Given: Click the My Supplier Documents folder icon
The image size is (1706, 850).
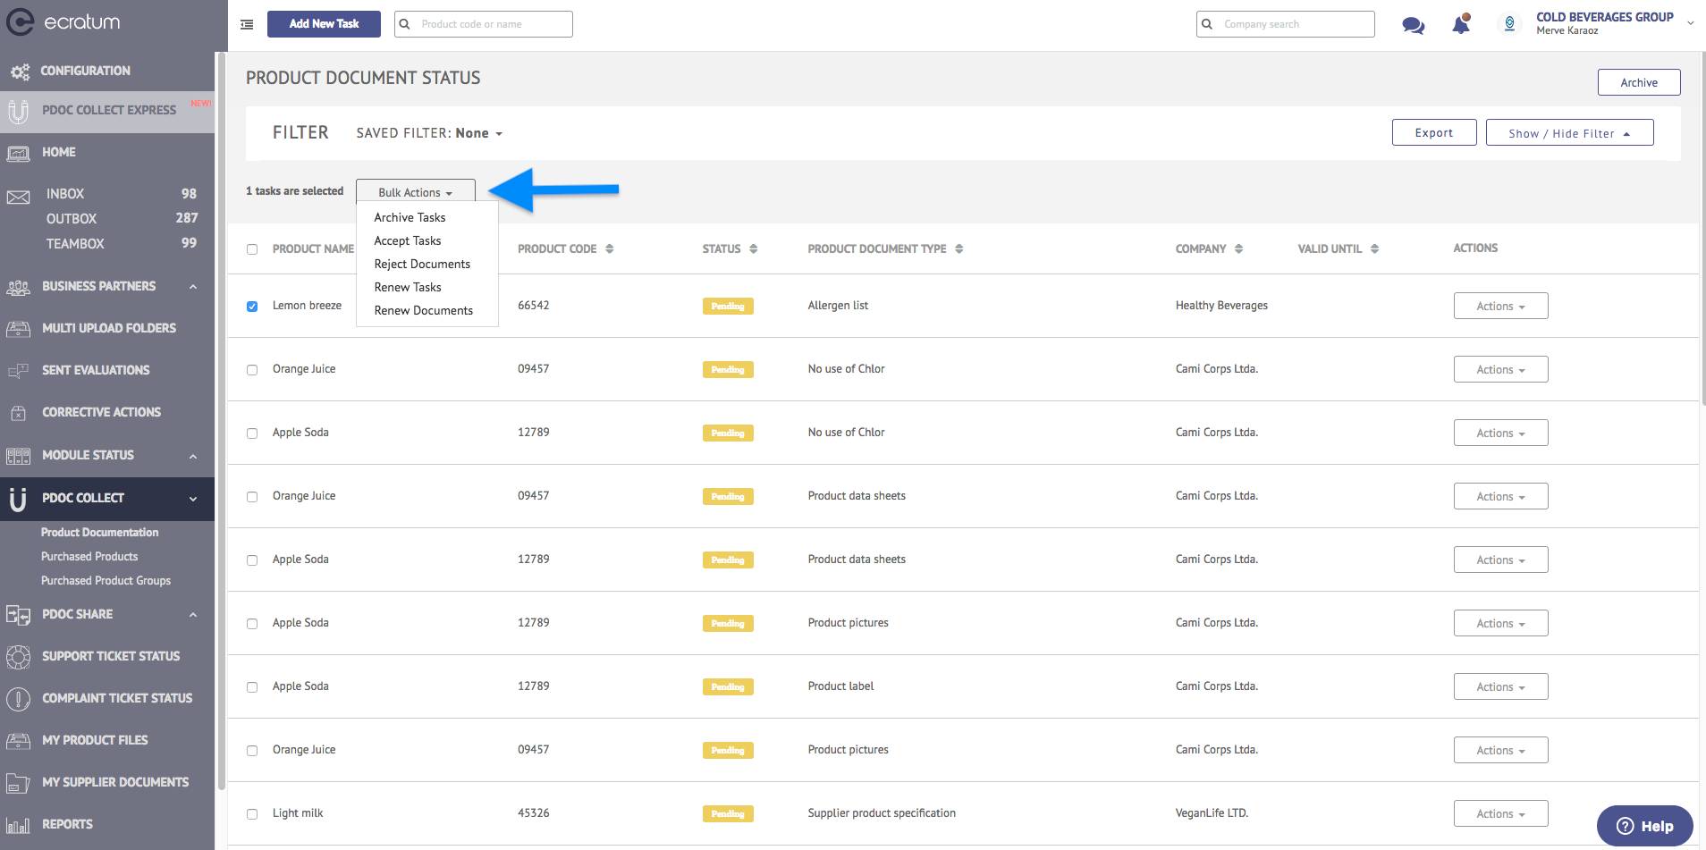Looking at the screenshot, I should [x=18, y=783].
